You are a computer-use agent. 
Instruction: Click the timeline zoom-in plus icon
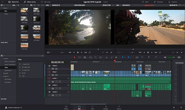[156, 57]
